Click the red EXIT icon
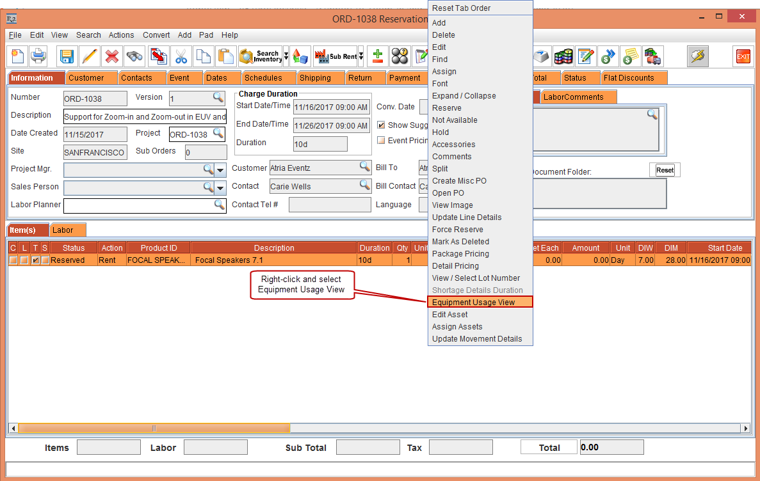The width and height of the screenshot is (760, 481). pyautogui.click(x=743, y=56)
